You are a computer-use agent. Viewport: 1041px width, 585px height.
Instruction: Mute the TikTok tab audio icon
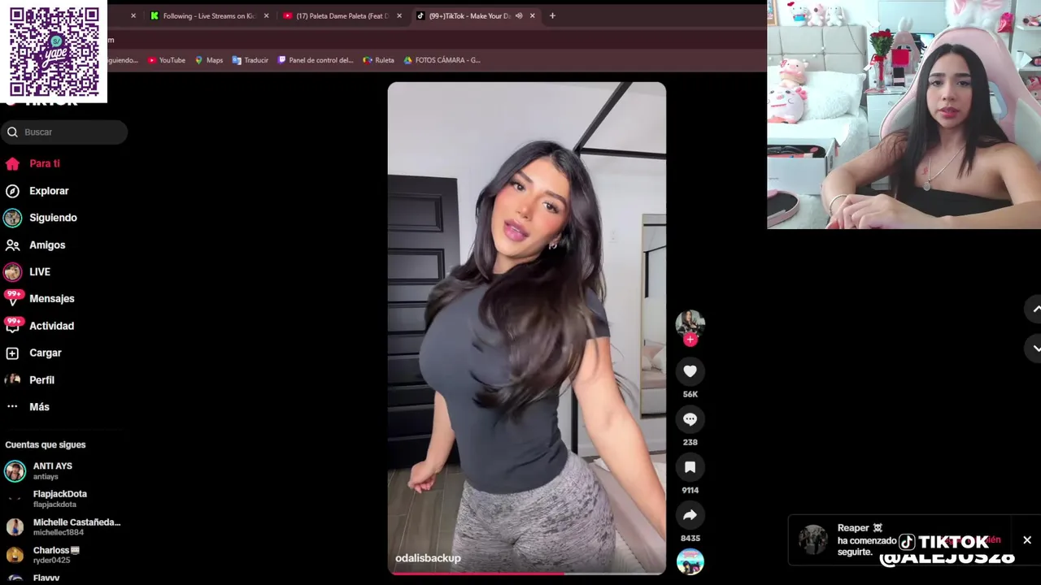[x=519, y=15]
